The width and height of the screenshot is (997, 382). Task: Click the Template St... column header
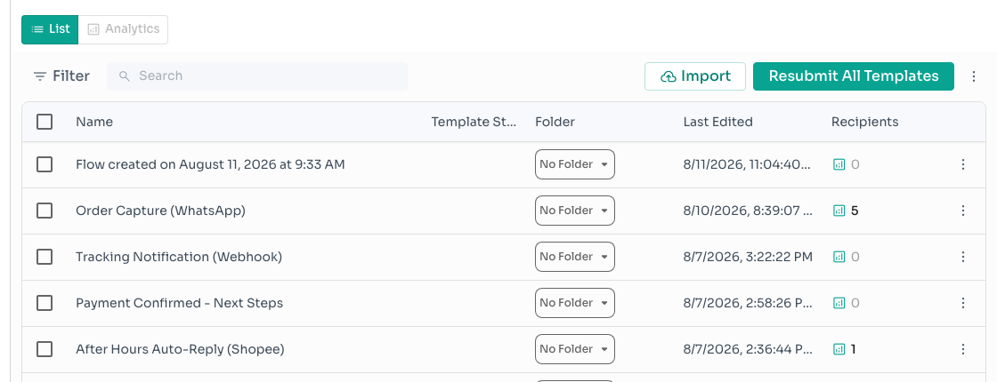[x=474, y=122]
